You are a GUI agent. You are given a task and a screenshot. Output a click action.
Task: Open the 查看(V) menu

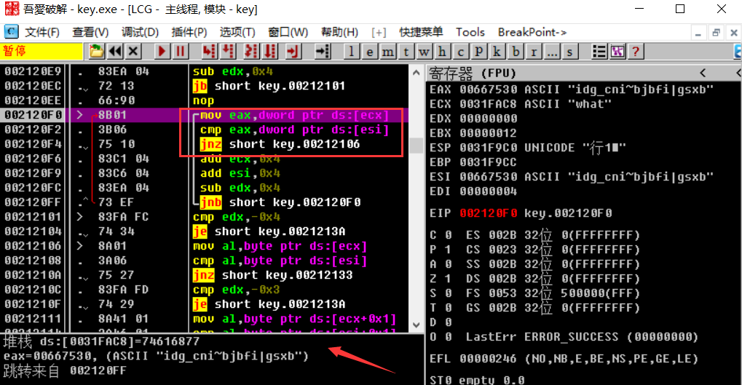(90, 32)
